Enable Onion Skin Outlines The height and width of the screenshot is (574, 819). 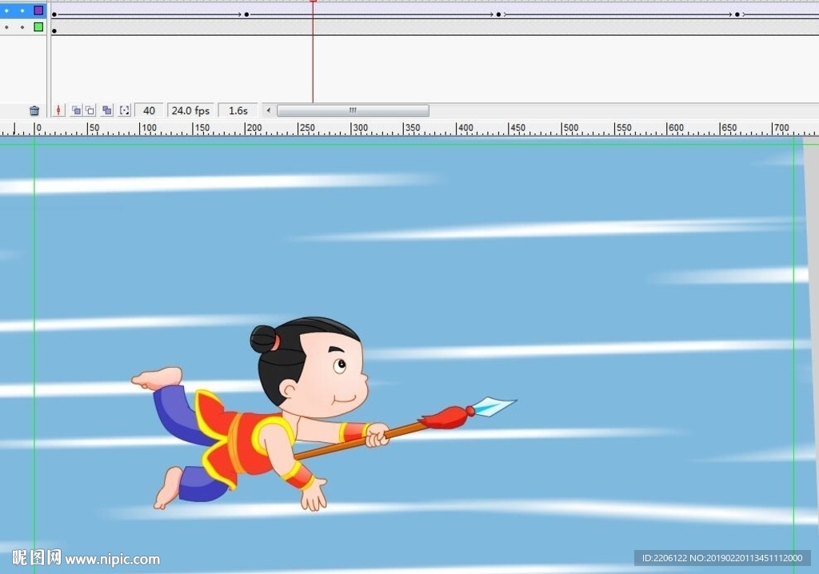pyautogui.click(x=90, y=110)
